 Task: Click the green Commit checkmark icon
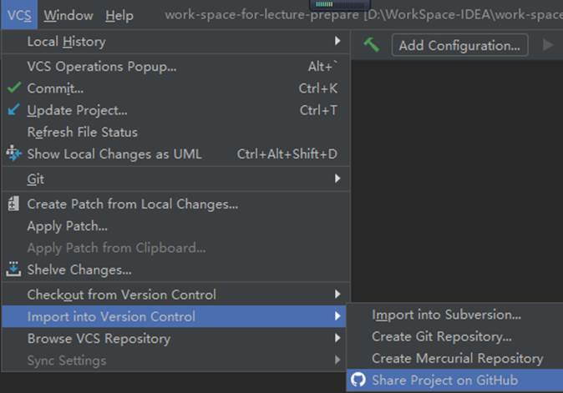pyautogui.click(x=13, y=88)
